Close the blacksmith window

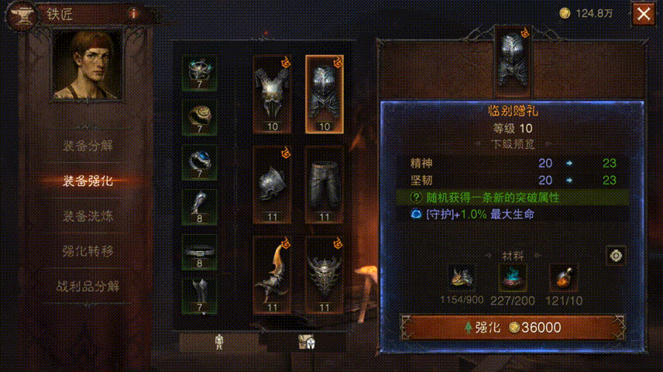pos(644,14)
